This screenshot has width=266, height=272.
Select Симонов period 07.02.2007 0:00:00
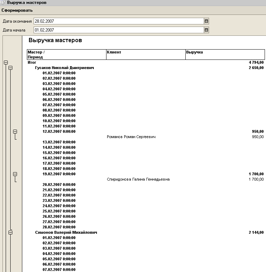click(x=59, y=270)
